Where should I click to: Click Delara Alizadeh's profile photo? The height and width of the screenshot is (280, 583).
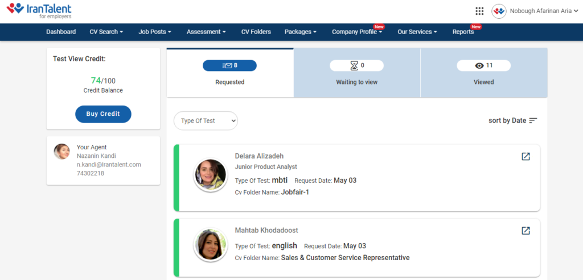tap(210, 175)
